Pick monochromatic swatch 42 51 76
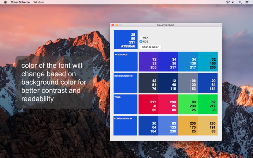 (x=148, y=83)
